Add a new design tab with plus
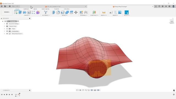 click(x=156, y=6)
